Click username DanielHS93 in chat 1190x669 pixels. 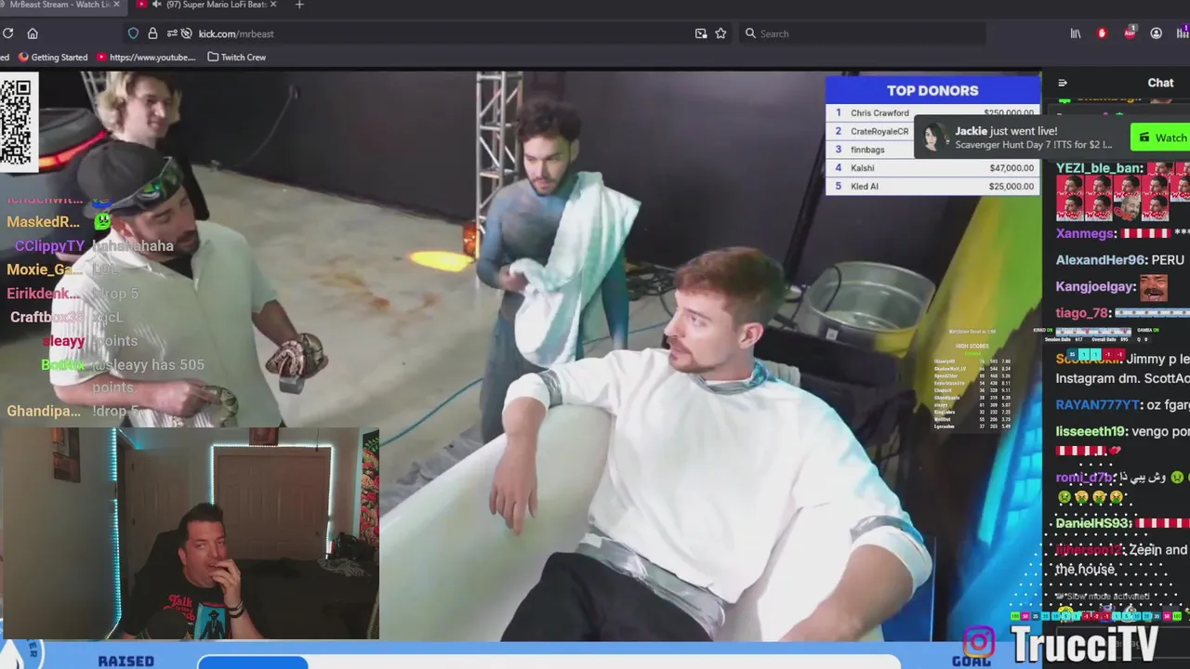[x=1093, y=523]
